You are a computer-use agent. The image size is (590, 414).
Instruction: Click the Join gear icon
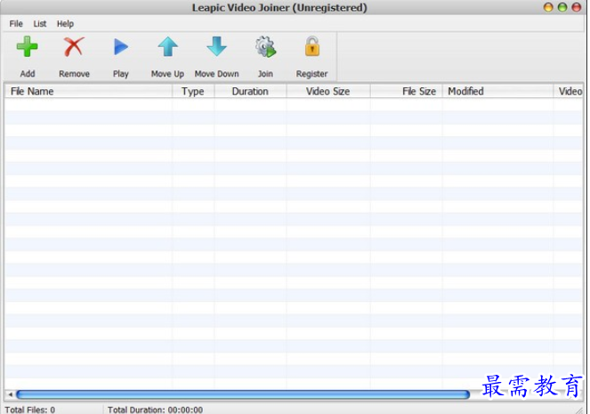tap(265, 46)
